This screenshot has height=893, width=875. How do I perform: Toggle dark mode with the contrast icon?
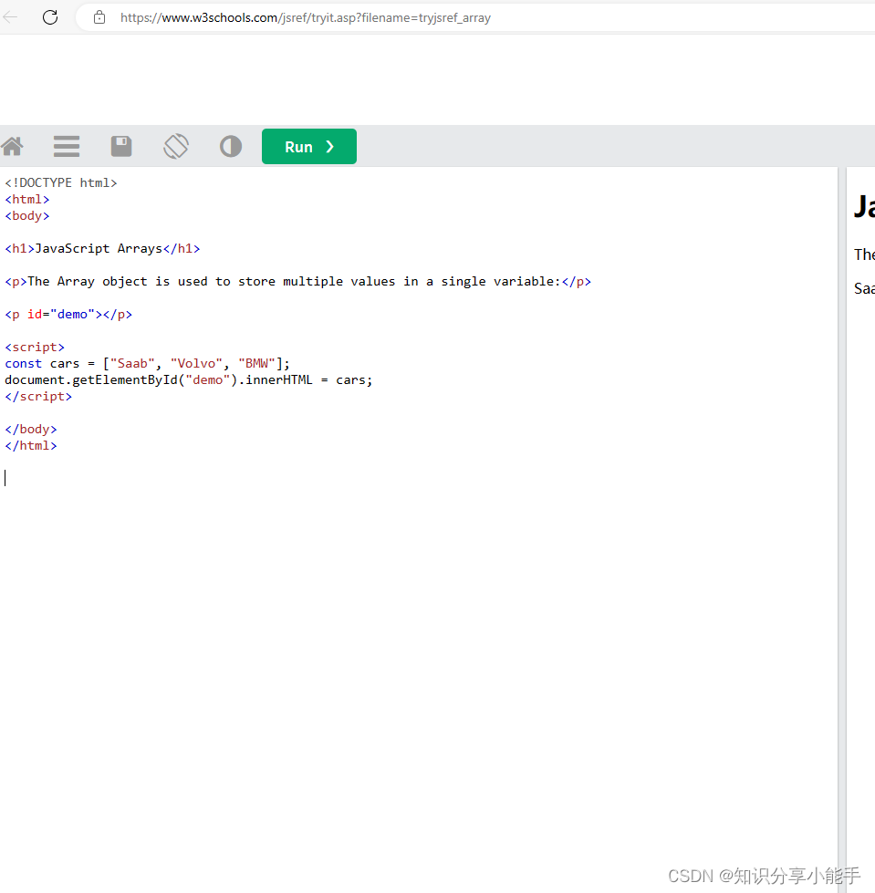click(231, 146)
